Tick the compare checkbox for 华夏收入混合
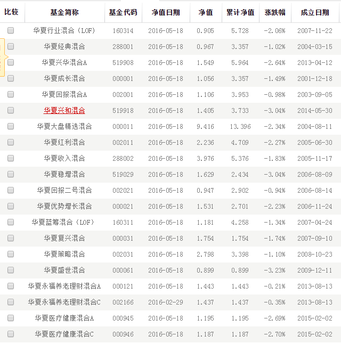The height and width of the screenshot is (344, 341). [x=11, y=158]
